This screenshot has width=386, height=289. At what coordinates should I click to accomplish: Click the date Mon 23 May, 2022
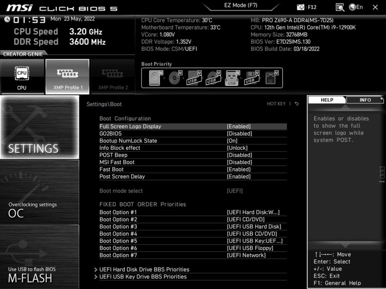tap(73, 19)
